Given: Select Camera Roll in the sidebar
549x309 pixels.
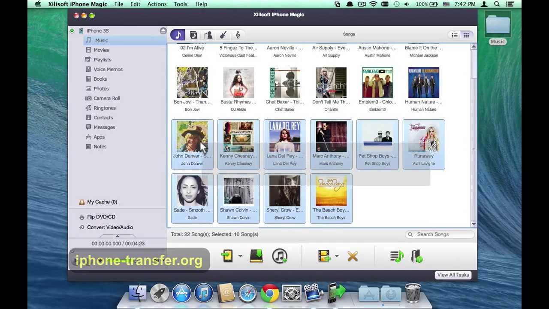Looking at the screenshot, I should coord(107,98).
